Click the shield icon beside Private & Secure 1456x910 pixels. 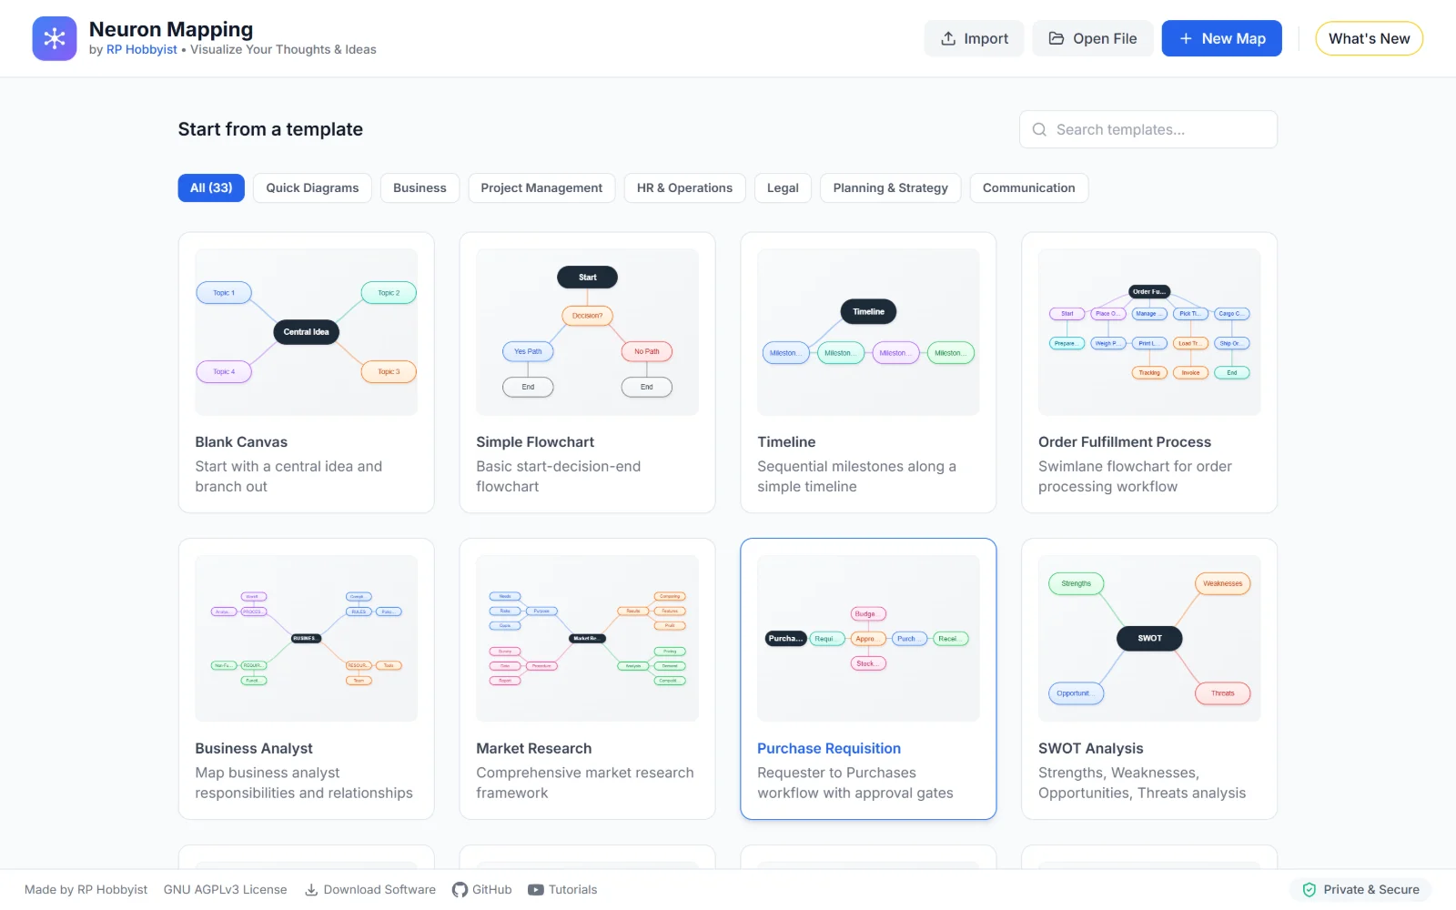click(1309, 890)
